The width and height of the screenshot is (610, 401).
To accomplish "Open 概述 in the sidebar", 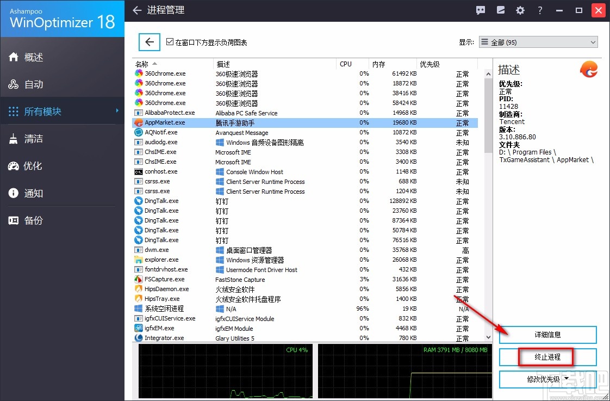I will [62, 57].
